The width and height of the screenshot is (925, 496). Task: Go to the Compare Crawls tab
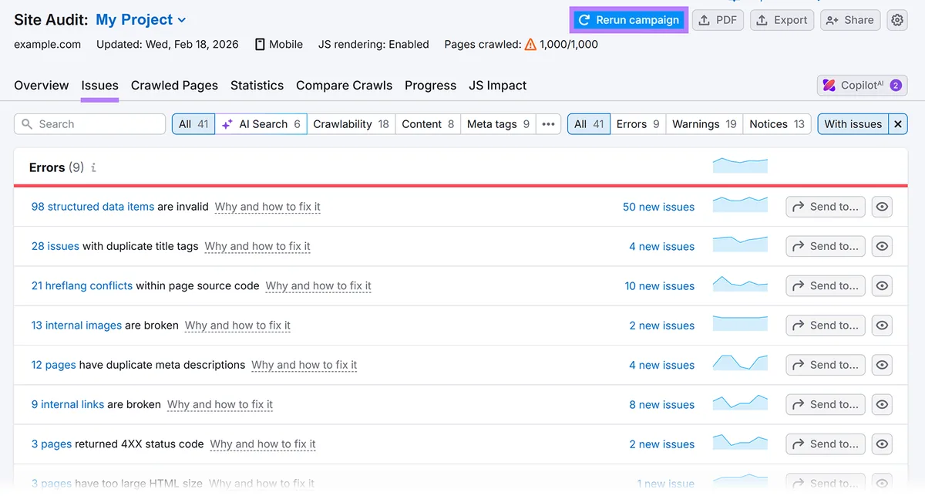point(344,86)
